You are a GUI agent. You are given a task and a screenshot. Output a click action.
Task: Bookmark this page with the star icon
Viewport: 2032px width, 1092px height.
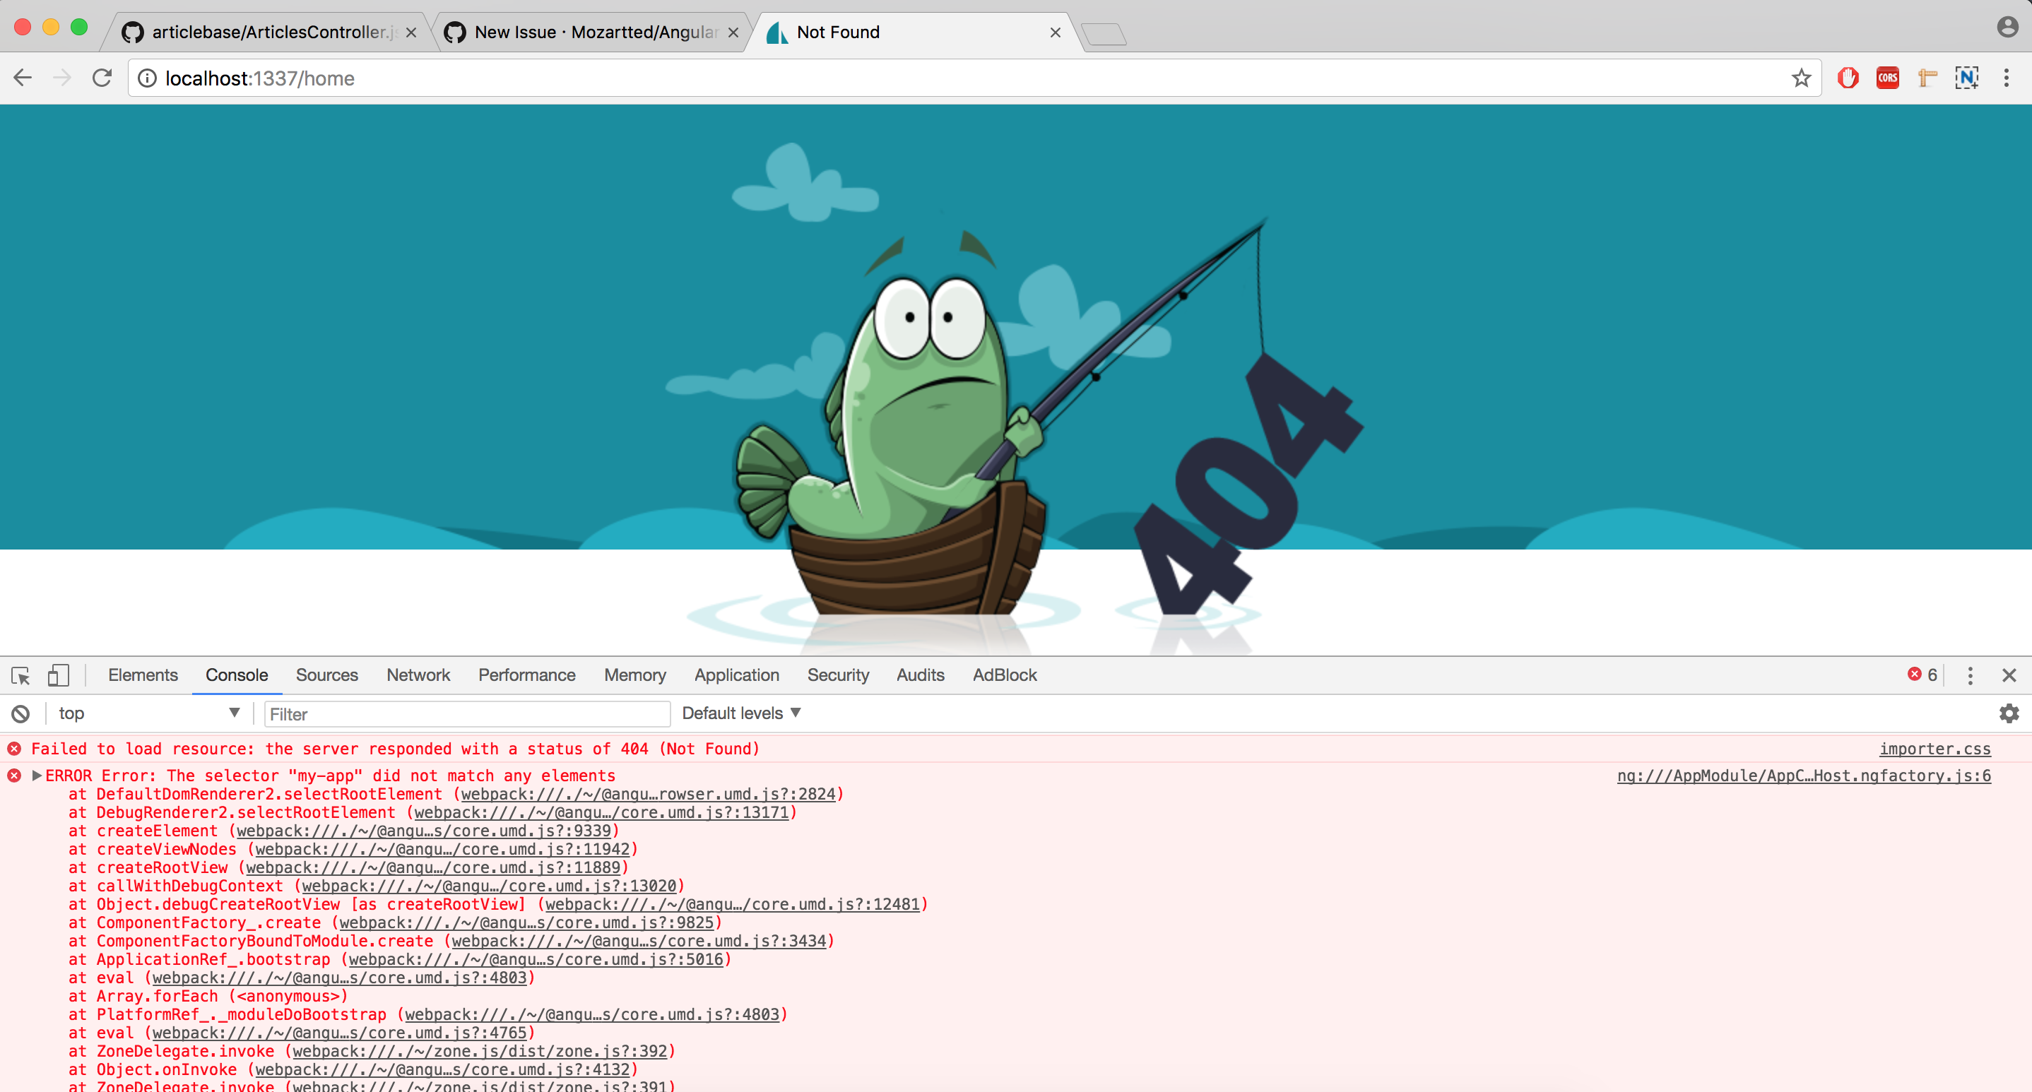coord(1801,78)
